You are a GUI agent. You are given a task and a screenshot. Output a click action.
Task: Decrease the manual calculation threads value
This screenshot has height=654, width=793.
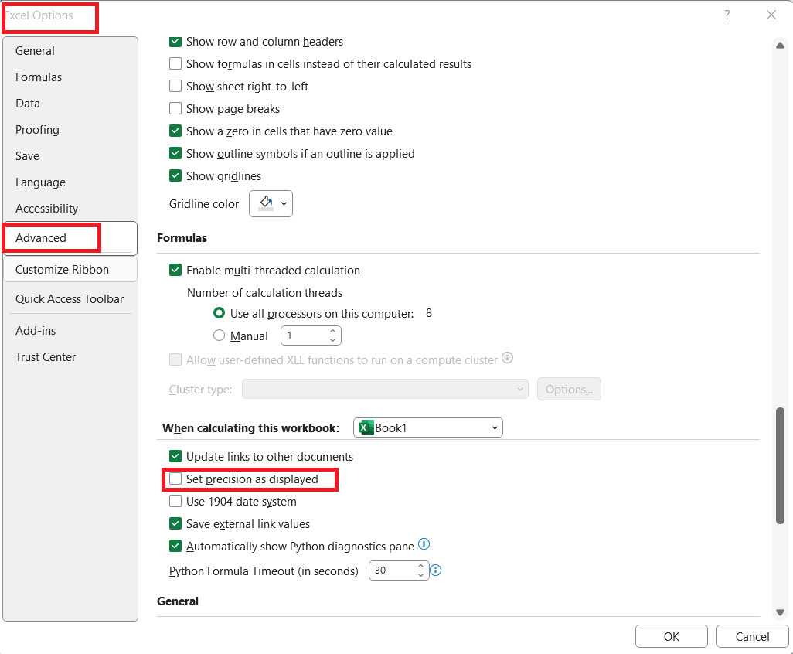pyautogui.click(x=333, y=340)
